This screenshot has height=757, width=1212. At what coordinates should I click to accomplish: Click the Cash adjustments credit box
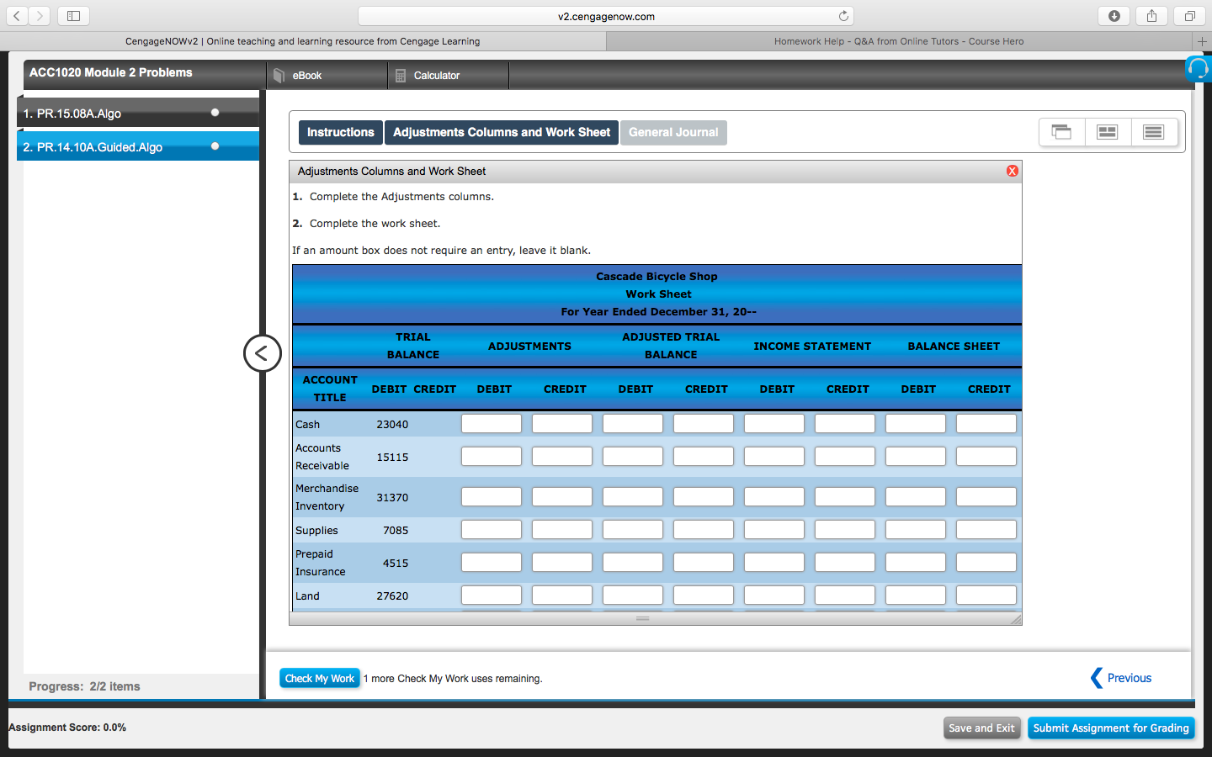point(562,424)
